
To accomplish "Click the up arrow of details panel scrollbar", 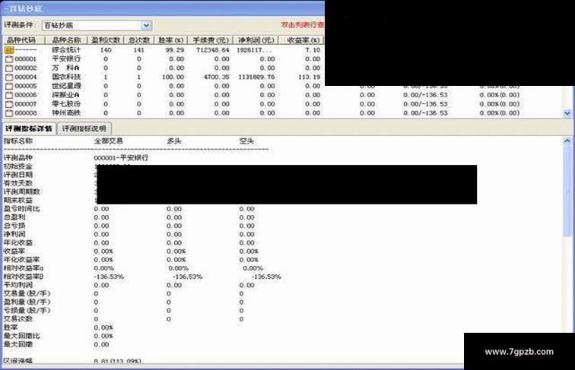I will click(x=567, y=141).
